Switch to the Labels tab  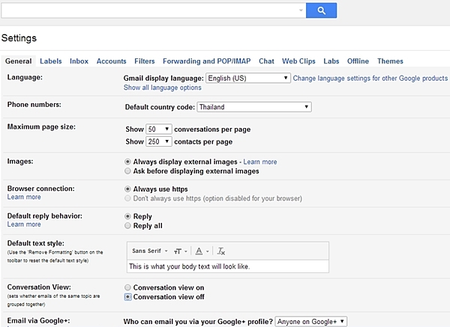point(51,61)
